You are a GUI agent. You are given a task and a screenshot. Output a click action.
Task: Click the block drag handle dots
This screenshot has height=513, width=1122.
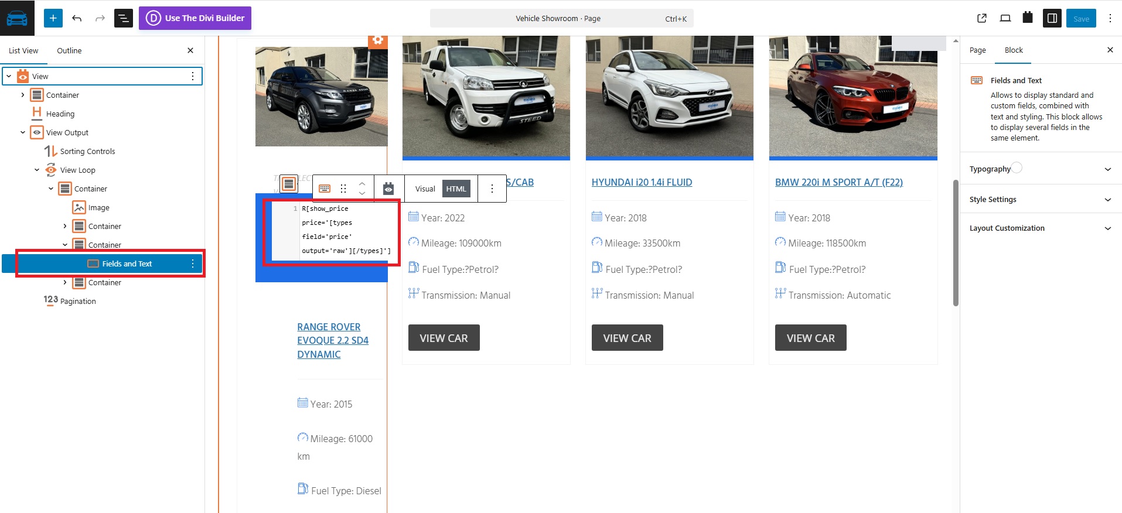[x=343, y=189]
